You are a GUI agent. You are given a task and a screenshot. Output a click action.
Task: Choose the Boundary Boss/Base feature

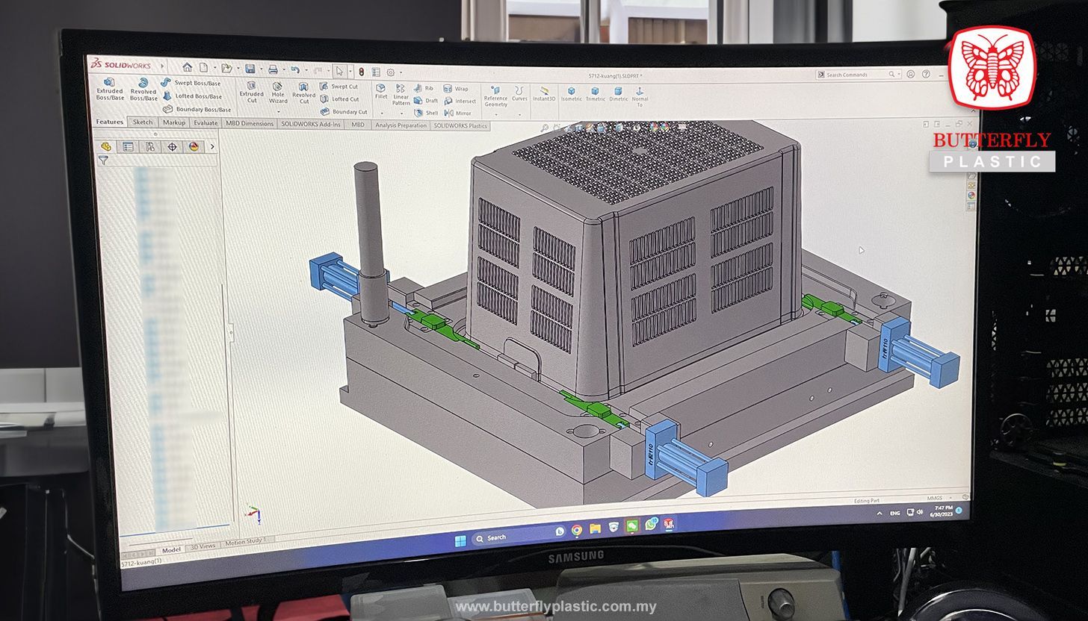pyautogui.click(x=197, y=109)
